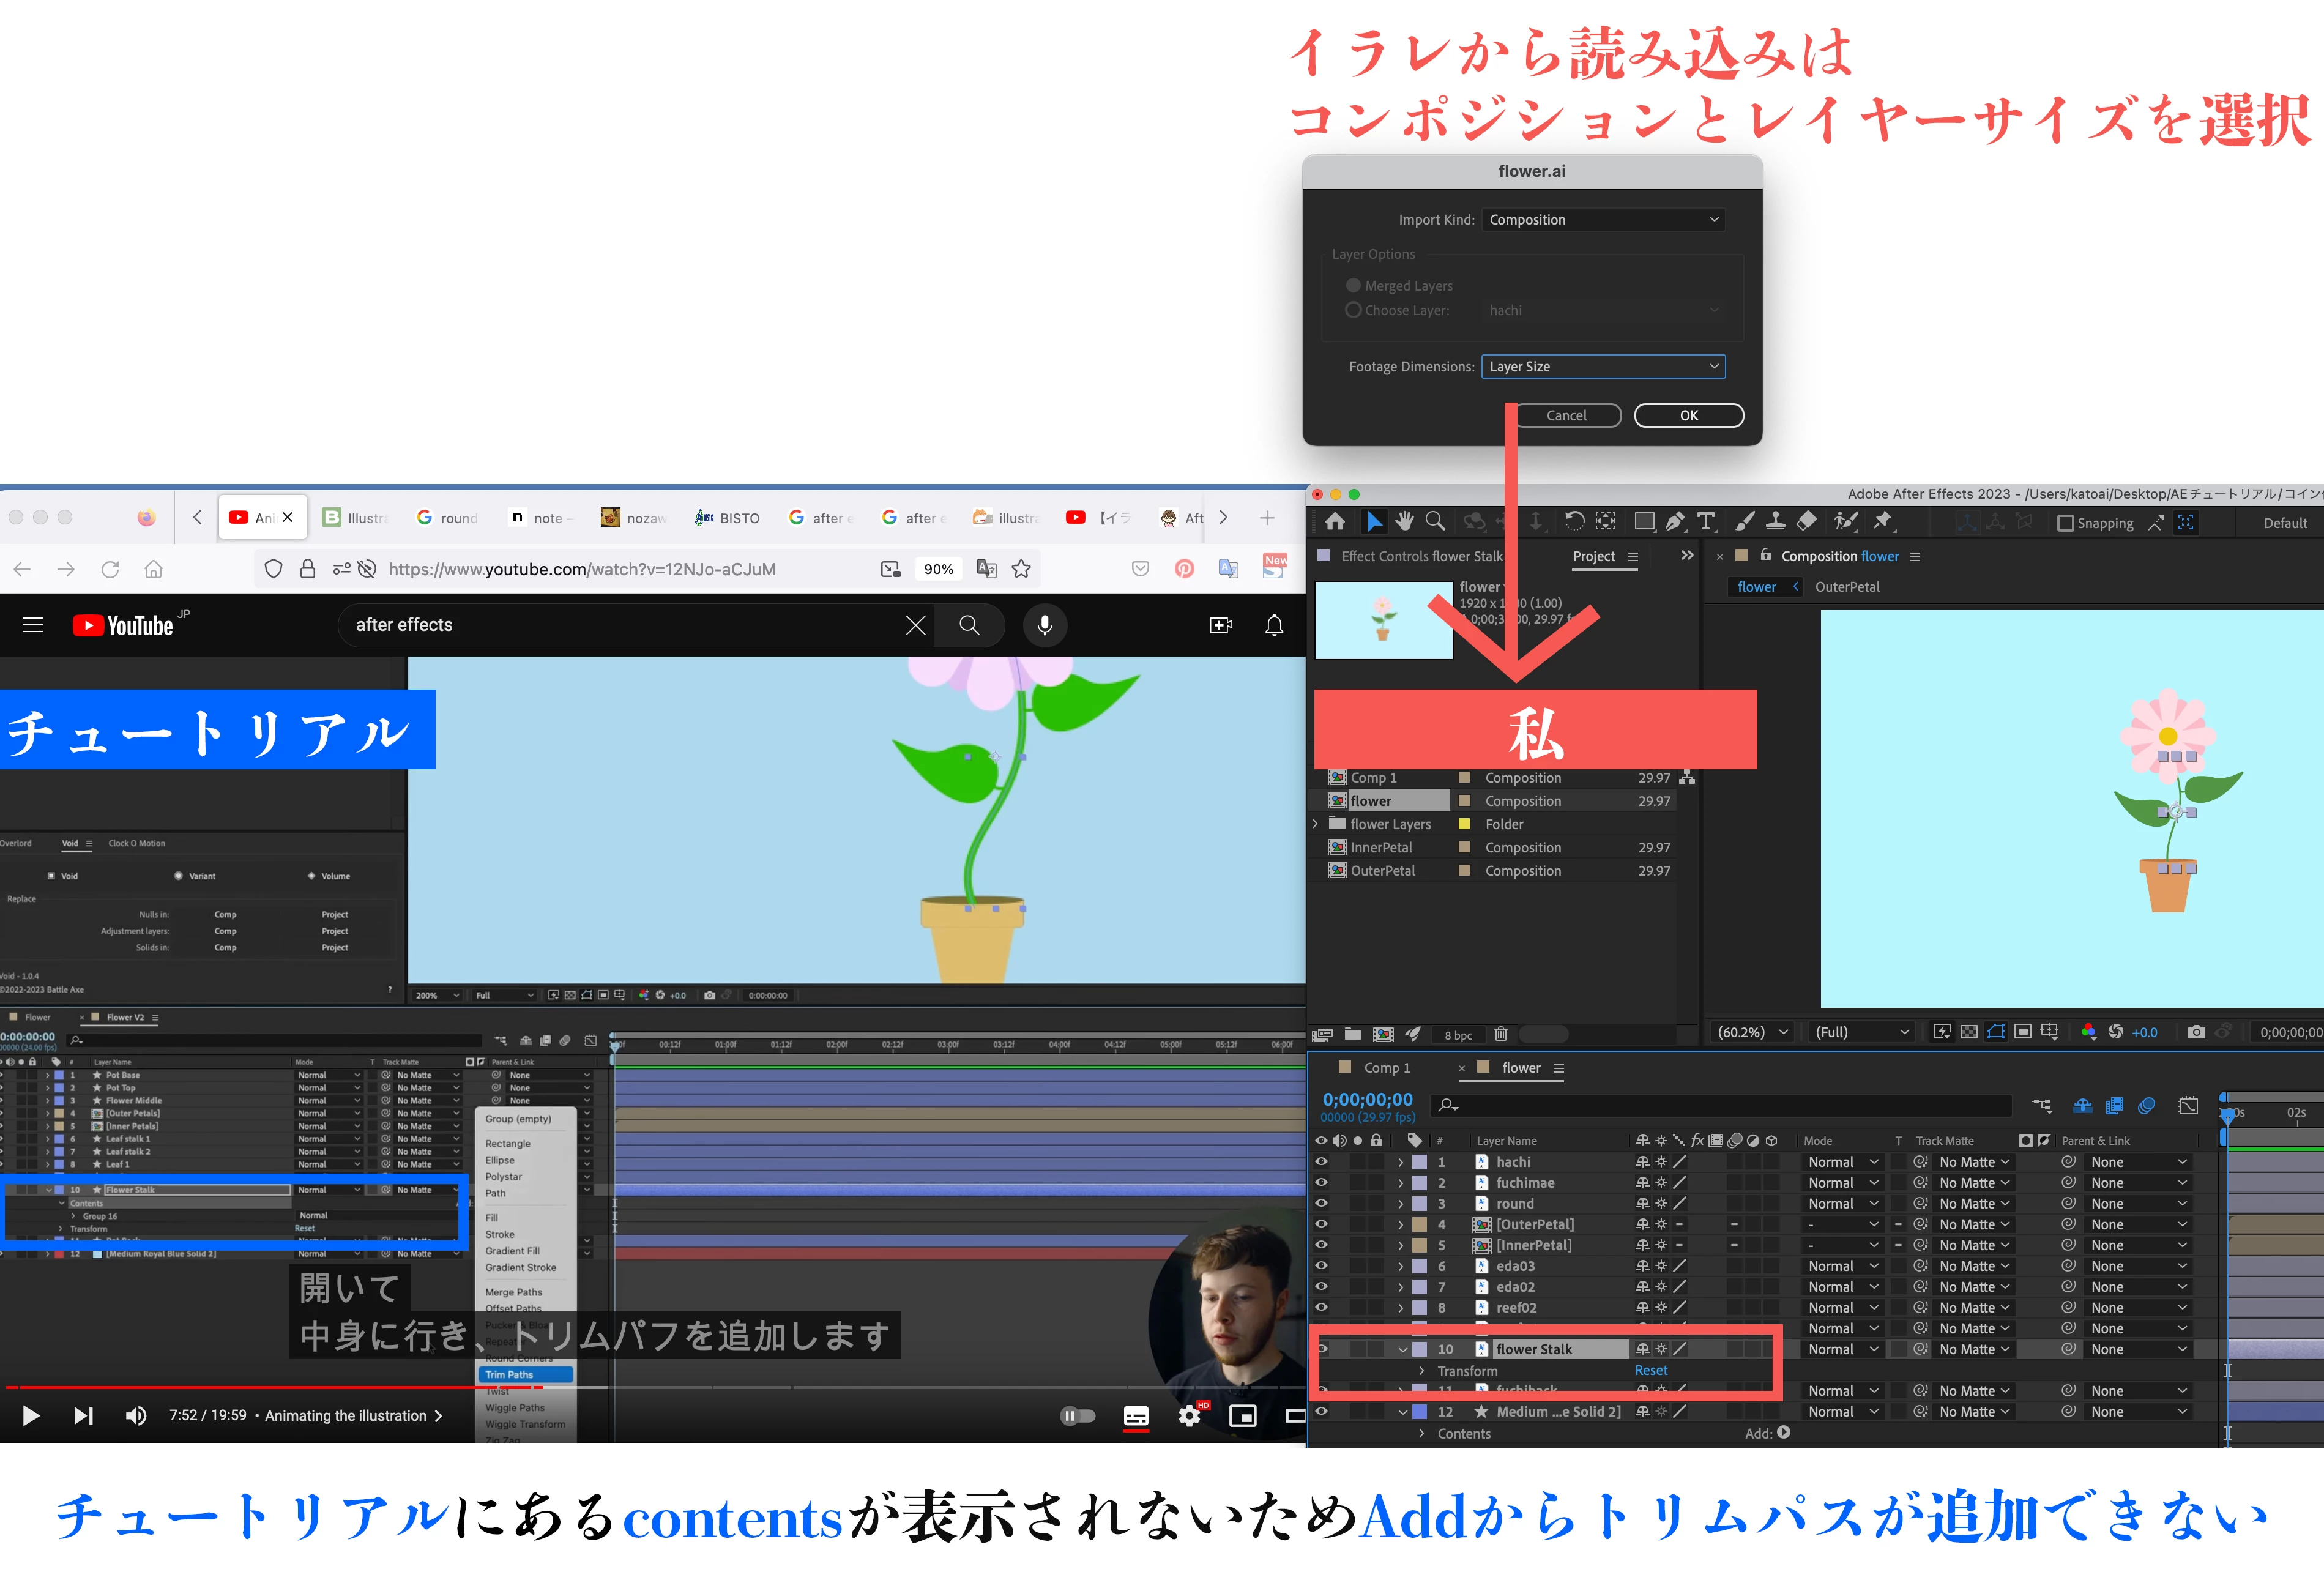Click the YouTube settings gear icon

pyautogui.click(x=1189, y=1415)
